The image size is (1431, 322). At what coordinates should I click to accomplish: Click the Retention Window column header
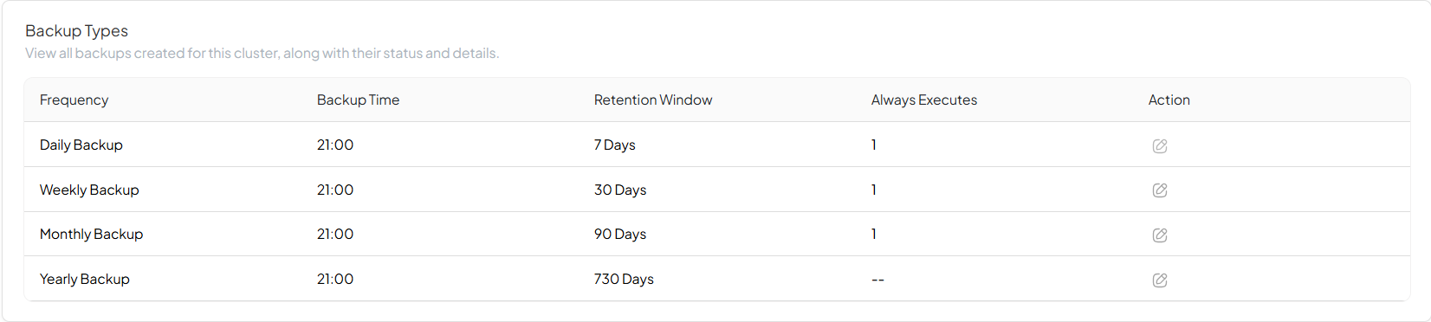click(x=653, y=100)
